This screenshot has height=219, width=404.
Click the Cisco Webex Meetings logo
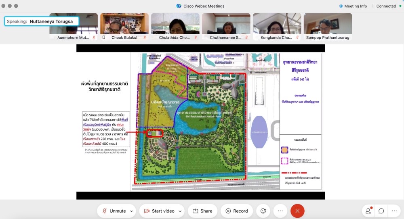coord(179,6)
